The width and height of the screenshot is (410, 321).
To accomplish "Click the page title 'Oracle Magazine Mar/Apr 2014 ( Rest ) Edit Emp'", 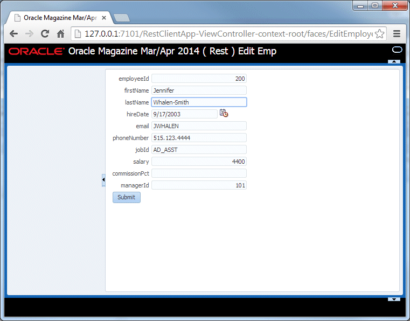I will pos(172,51).
